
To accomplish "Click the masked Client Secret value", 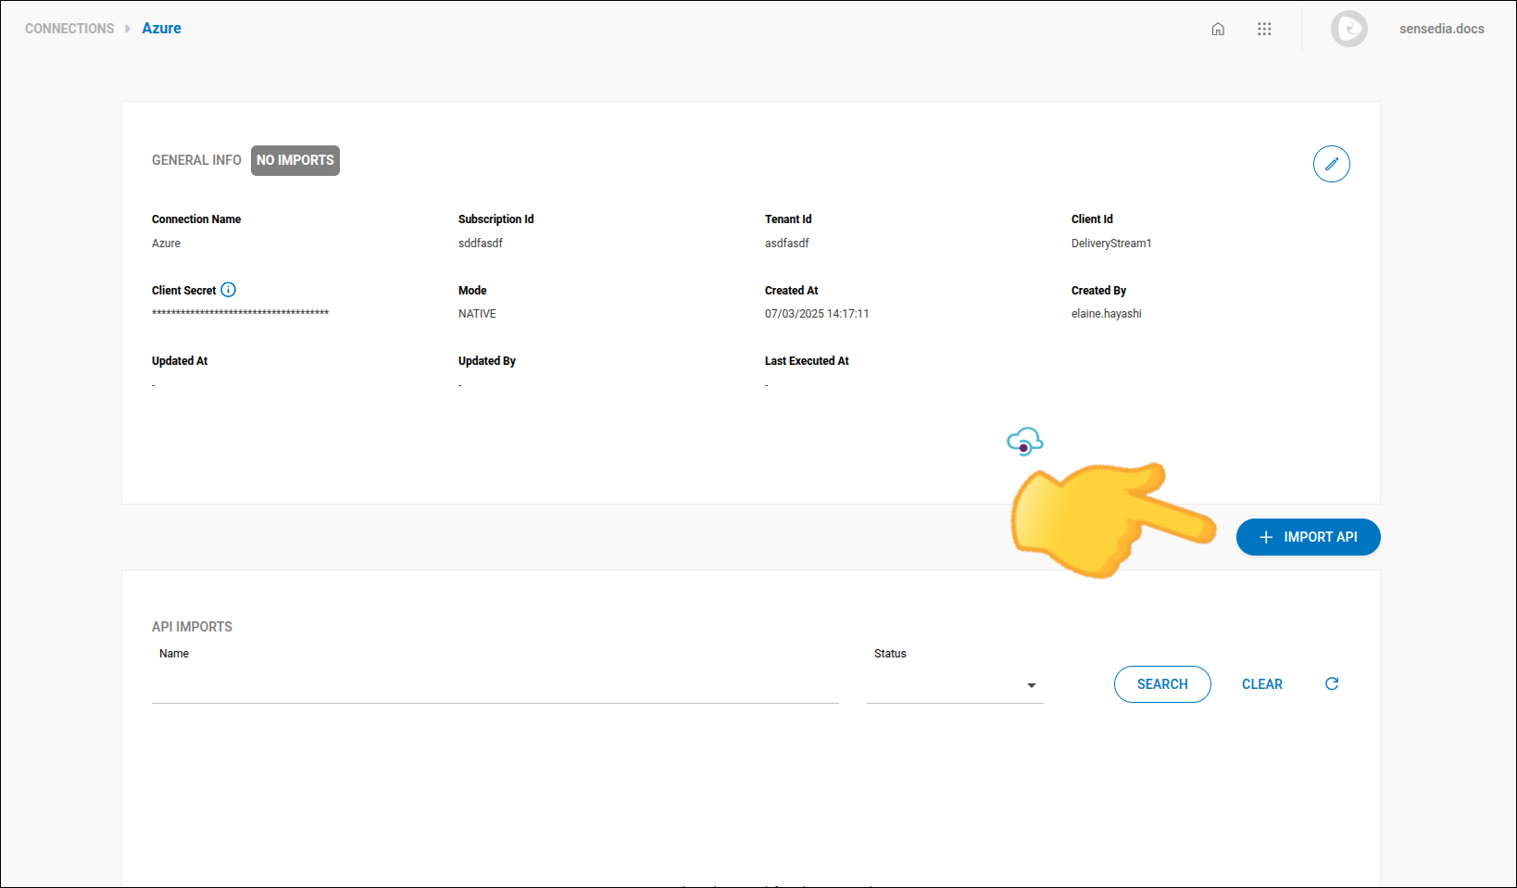I will 240,313.
